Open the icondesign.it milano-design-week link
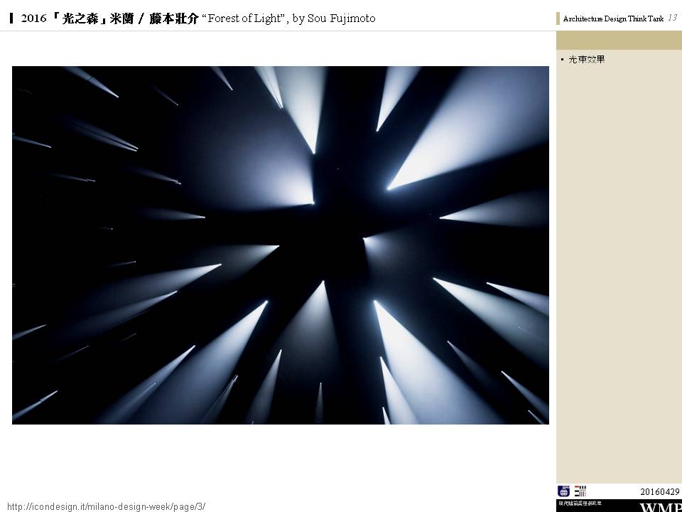682x512 pixels. (x=105, y=506)
